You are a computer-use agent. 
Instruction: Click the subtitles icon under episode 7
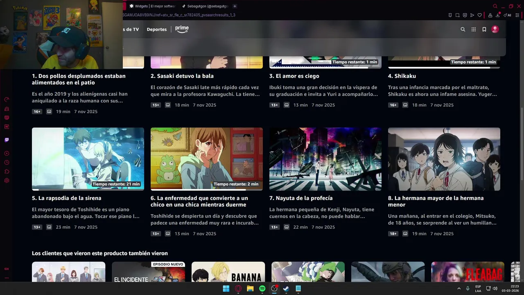[287, 227]
